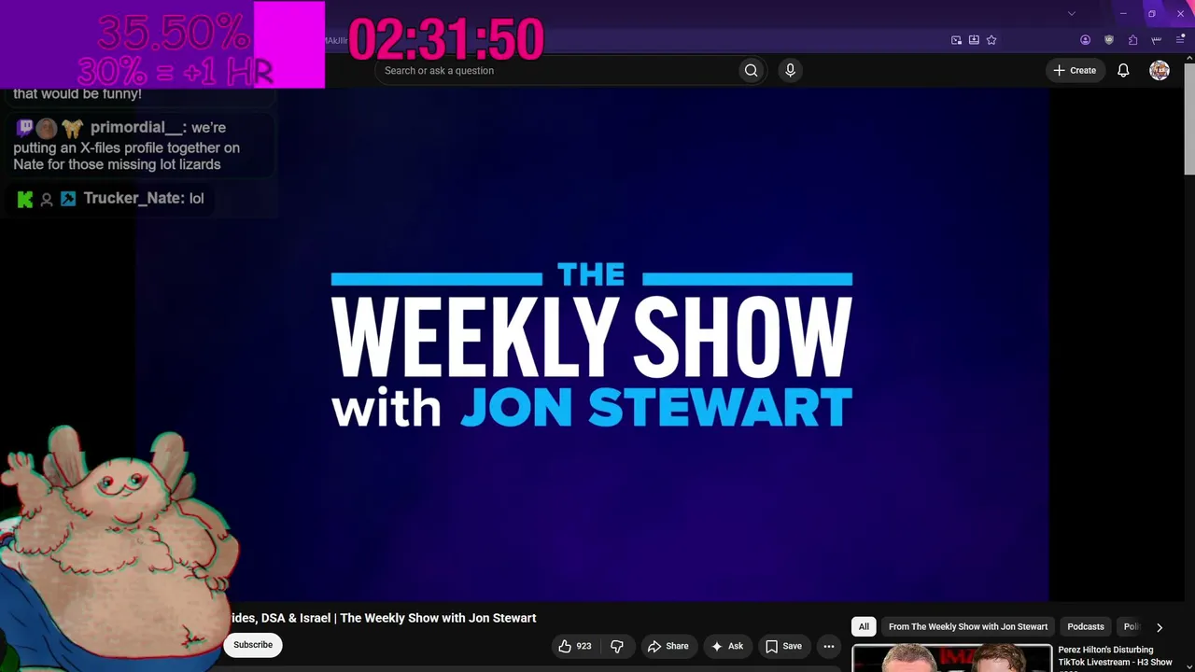Focus the YouTube search box
1195x672 pixels.
click(557, 71)
